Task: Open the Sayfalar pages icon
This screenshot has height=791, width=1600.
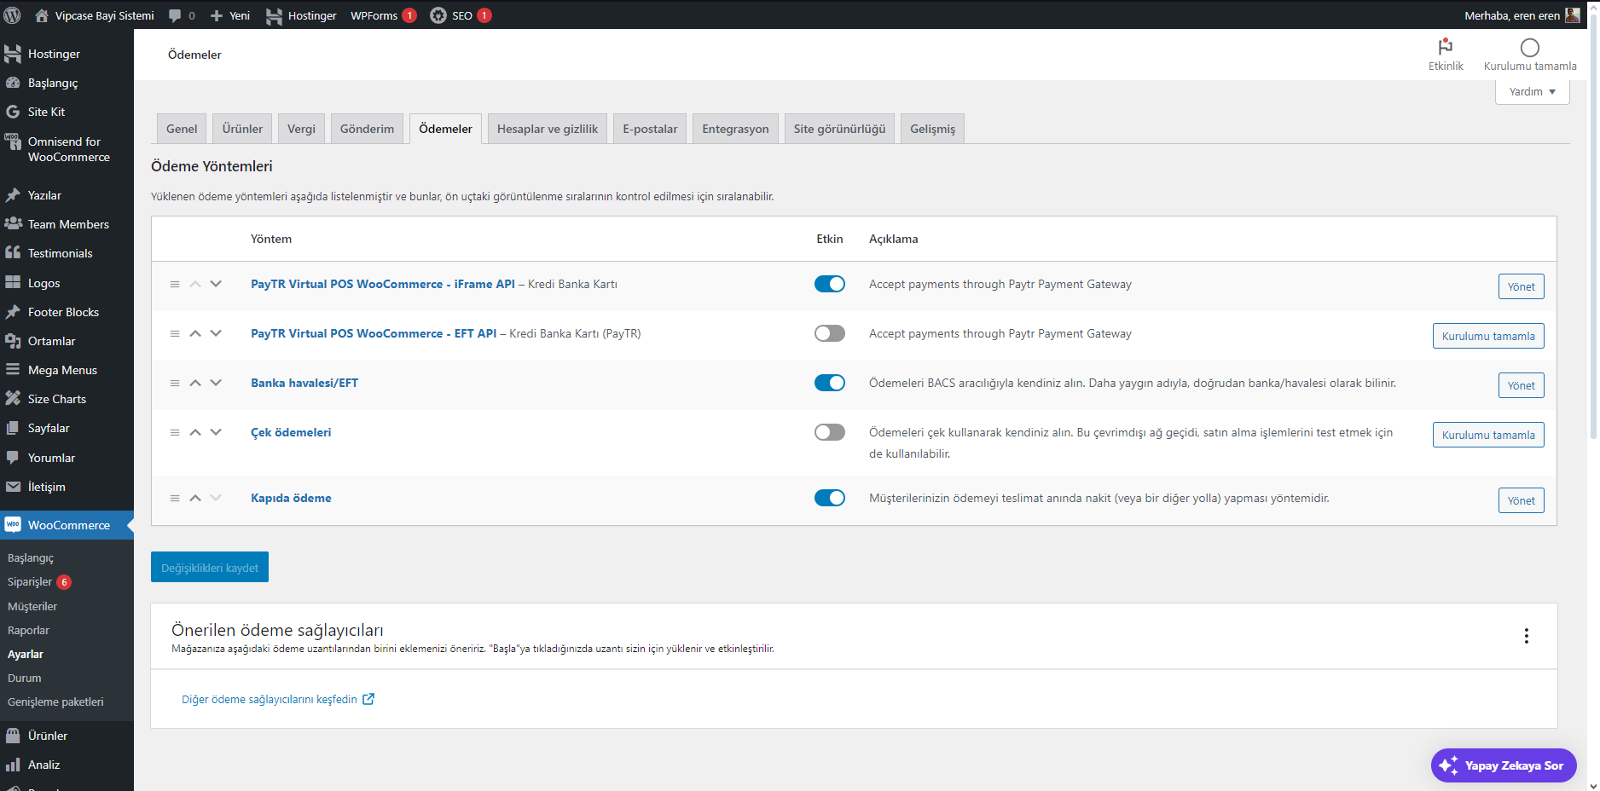Action: (x=13, y=428)
